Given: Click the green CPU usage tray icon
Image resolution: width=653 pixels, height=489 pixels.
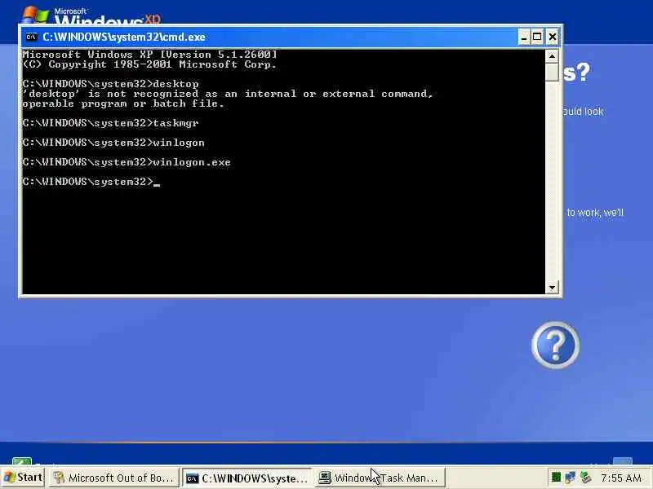Looking at the screenshot, I should (x=556, y=478).
